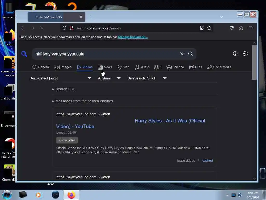Stop page loading with the X button
266x200 pixels.
pos(42,28)
